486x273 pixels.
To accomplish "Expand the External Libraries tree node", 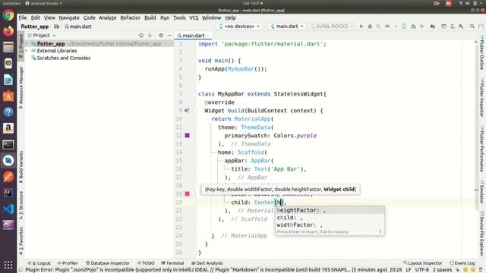I will point(27,51).
